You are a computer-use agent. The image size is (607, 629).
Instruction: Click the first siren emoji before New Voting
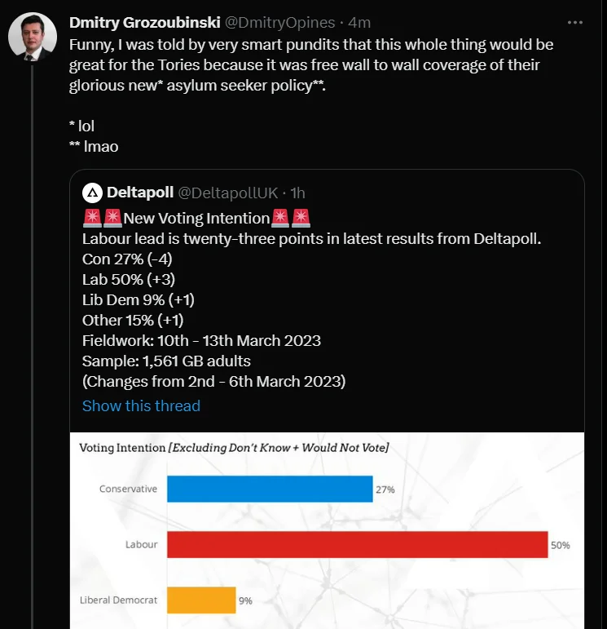pyautogui.click(x=92, y=218)
